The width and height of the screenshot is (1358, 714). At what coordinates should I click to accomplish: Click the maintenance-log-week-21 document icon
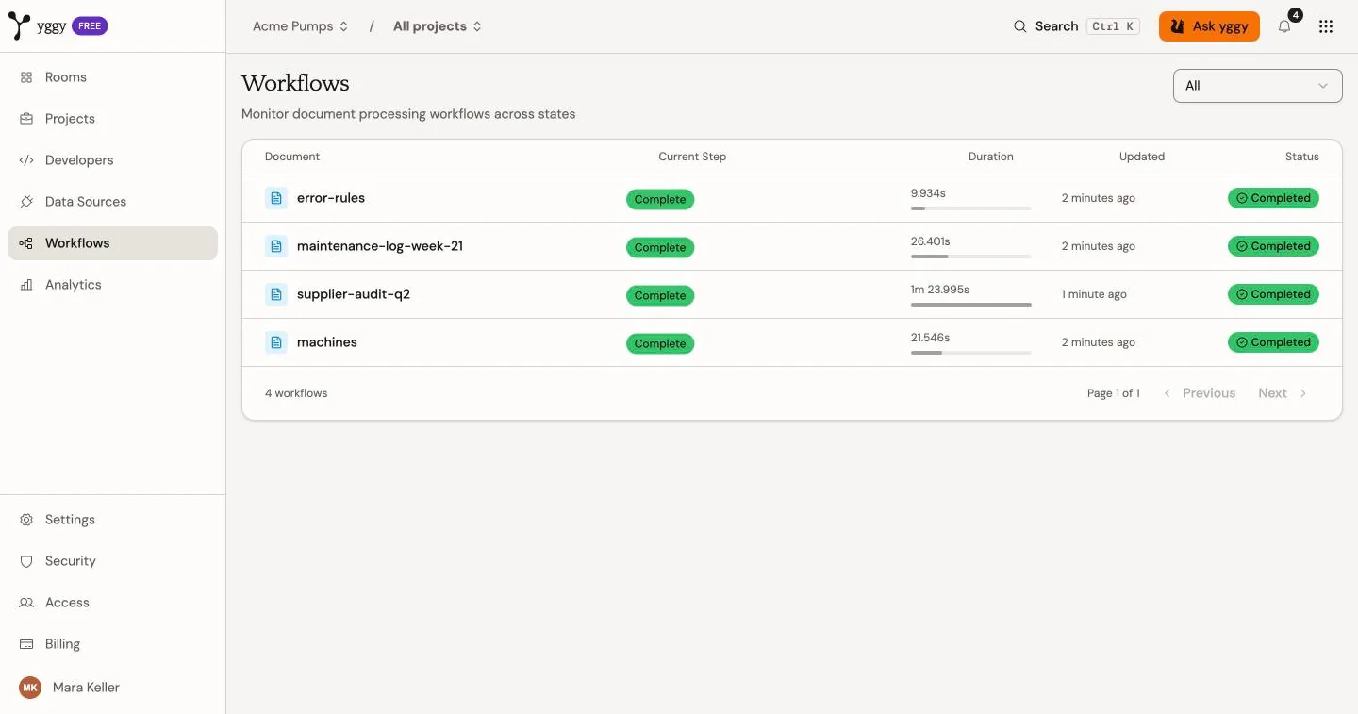(276, 246)
